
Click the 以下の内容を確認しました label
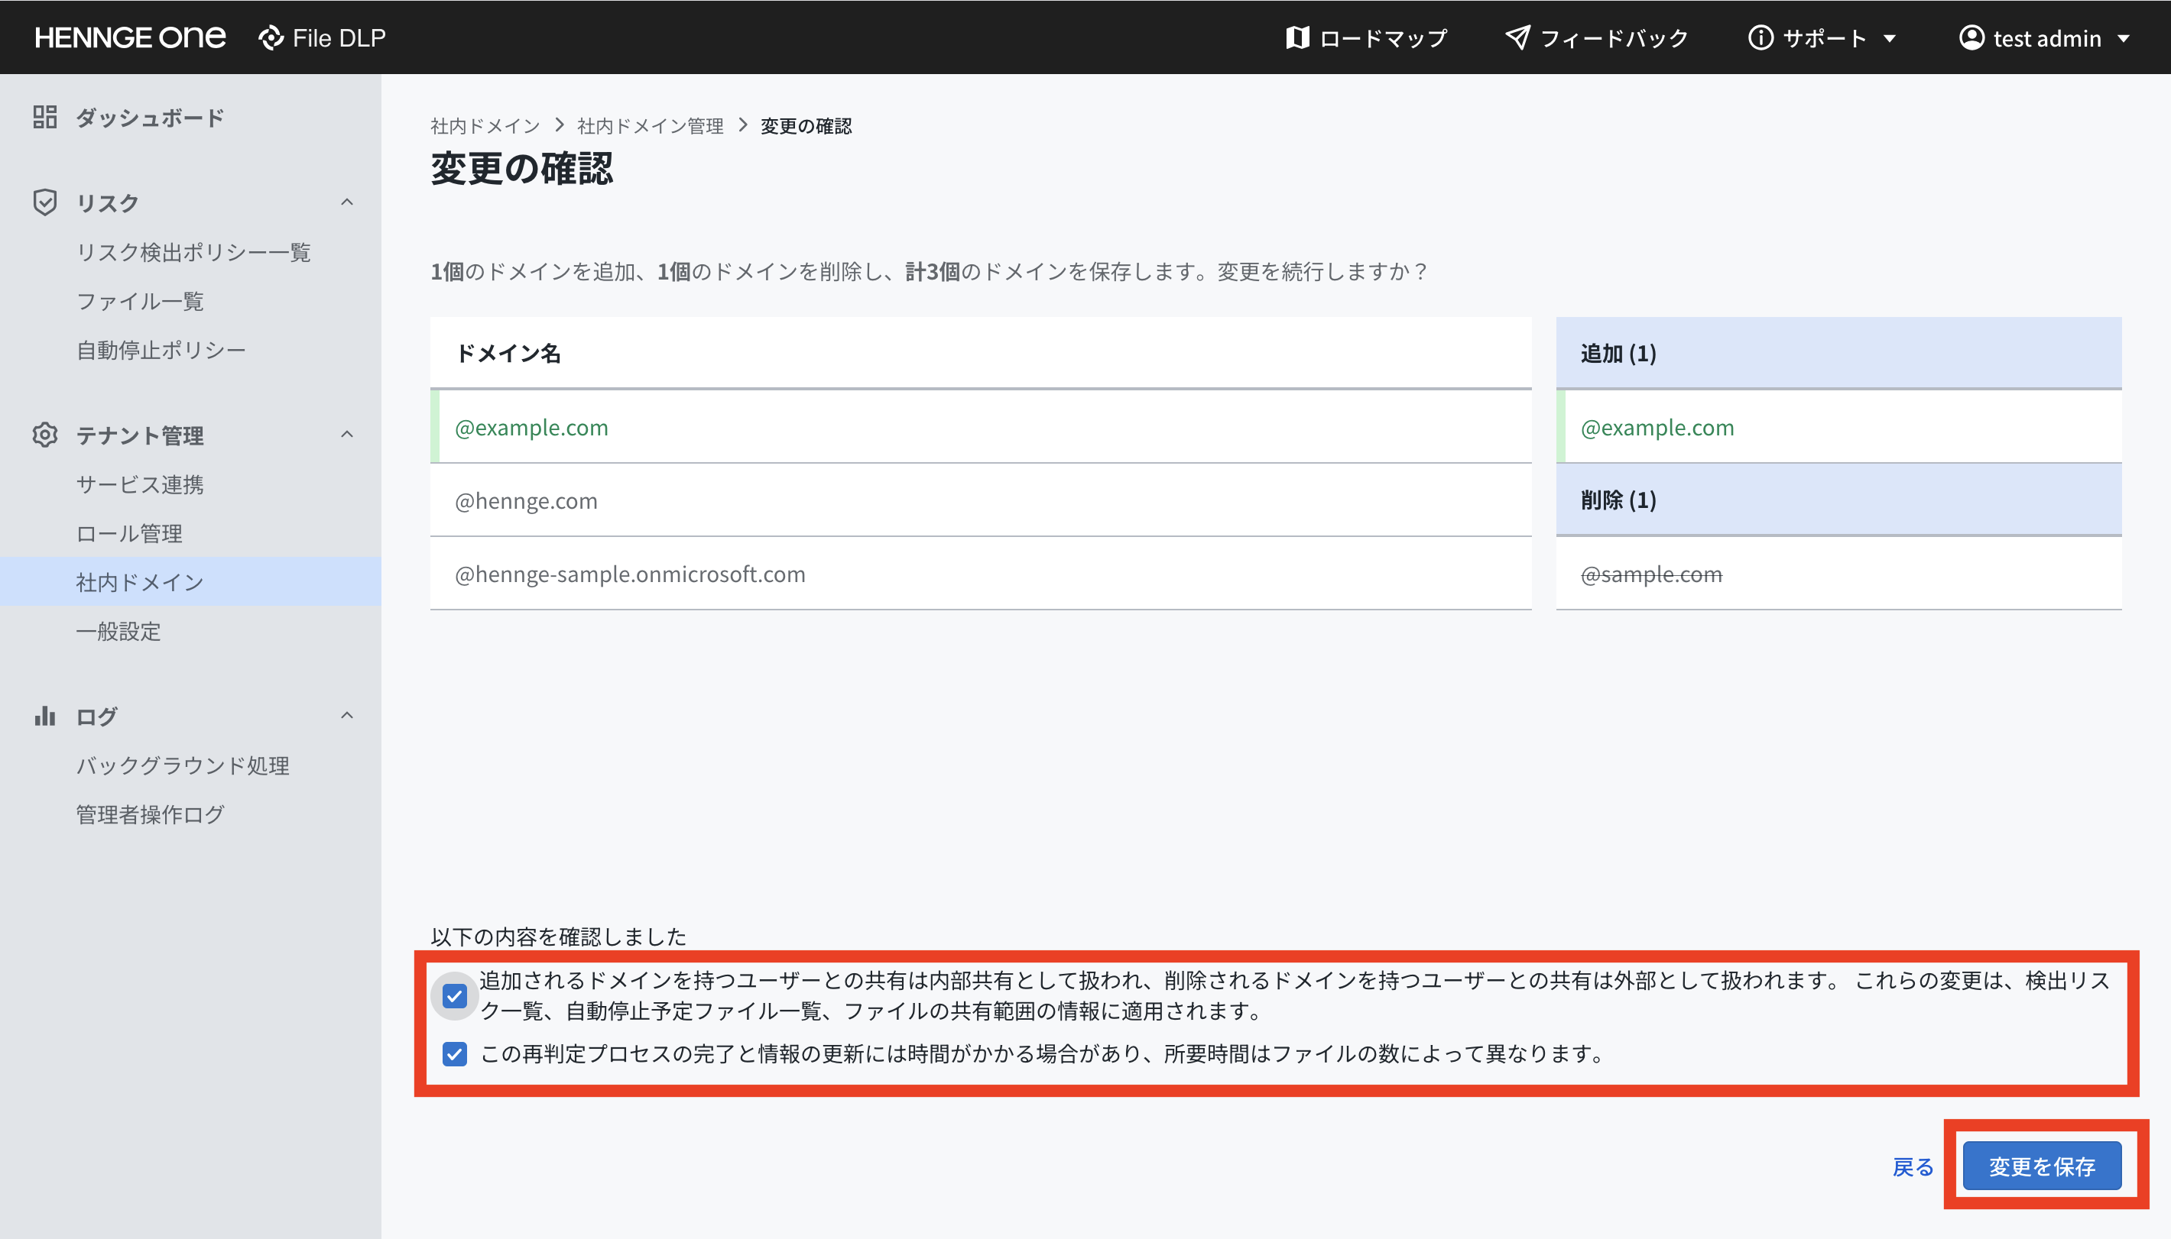pos(559,936)
